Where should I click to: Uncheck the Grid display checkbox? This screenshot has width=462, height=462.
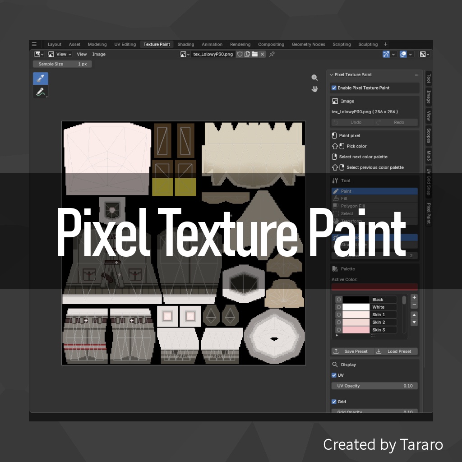[334, 402]
